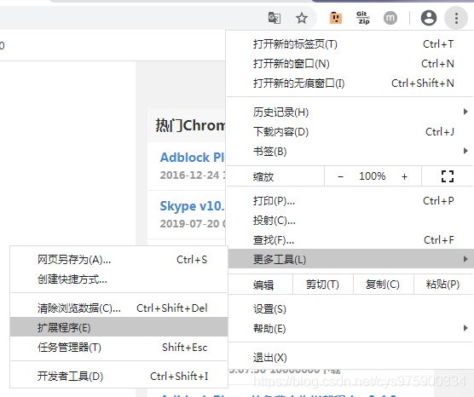Open the Adblock Pl... article link
The height and width of the screenshot is (397, 474).
point(193,158)
